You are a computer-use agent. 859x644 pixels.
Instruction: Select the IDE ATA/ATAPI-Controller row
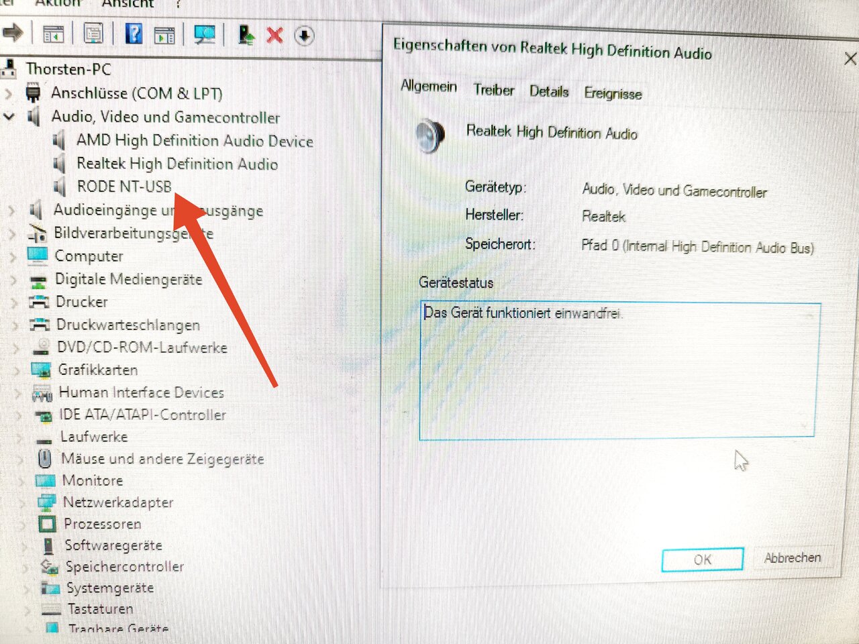142,415
